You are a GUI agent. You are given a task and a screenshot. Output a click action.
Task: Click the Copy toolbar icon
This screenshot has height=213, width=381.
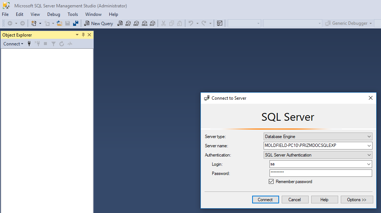tap(172, 23)
